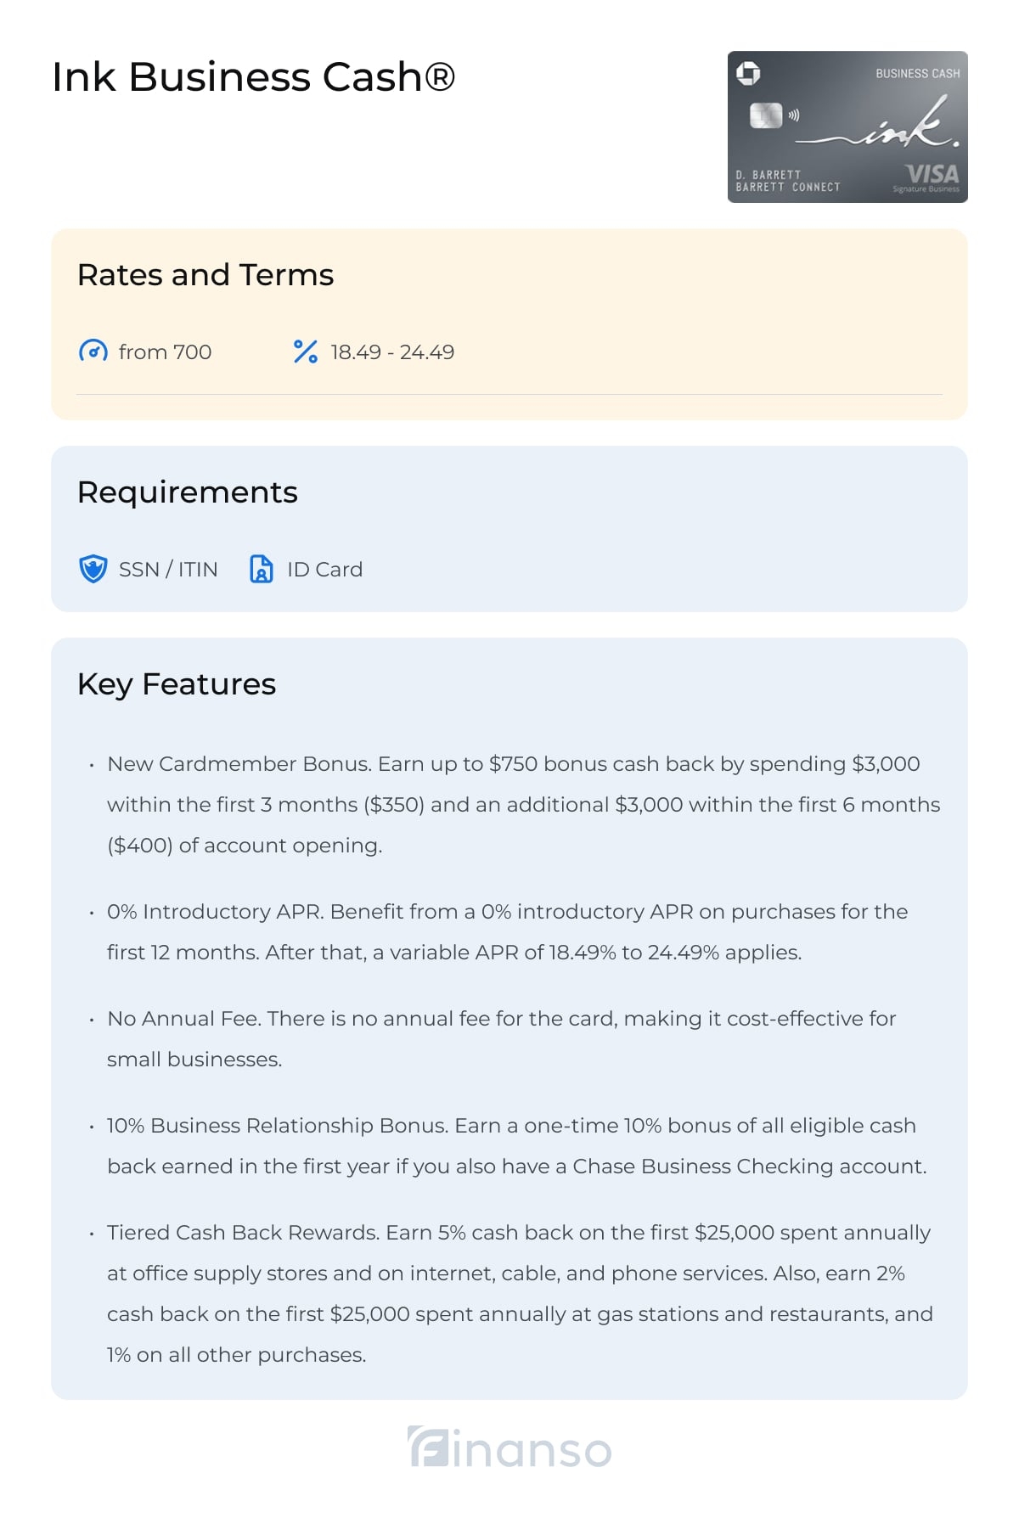Click the Finanso logo at bottom

click(x=509, y=1448)
